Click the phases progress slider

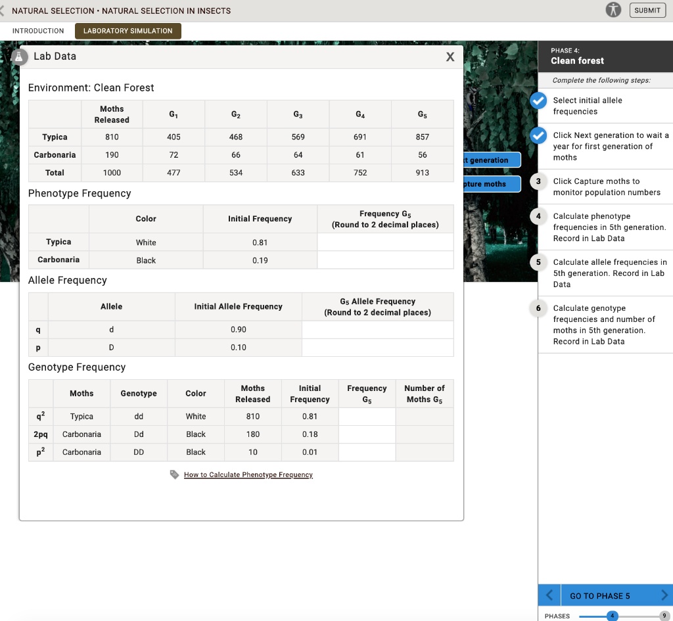(611, 616)
